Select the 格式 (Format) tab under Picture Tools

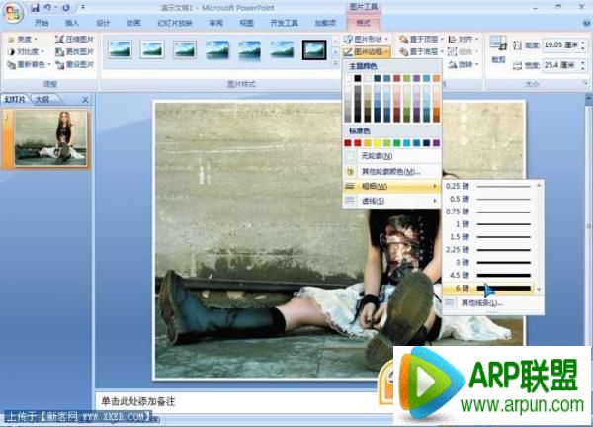(363, 23)
